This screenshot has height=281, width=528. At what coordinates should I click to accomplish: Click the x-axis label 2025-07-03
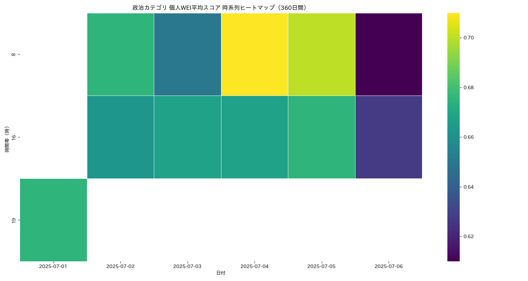point(187,266)
